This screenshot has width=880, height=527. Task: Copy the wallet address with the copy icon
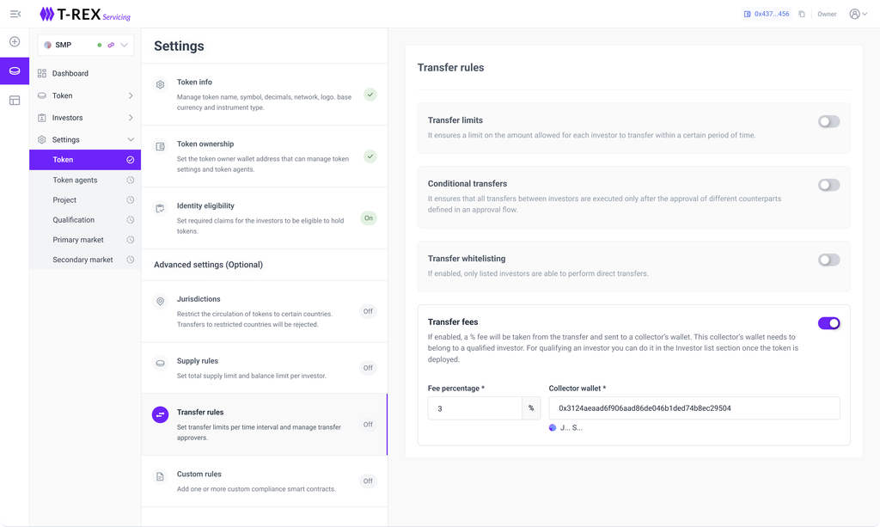pos(802,14)
